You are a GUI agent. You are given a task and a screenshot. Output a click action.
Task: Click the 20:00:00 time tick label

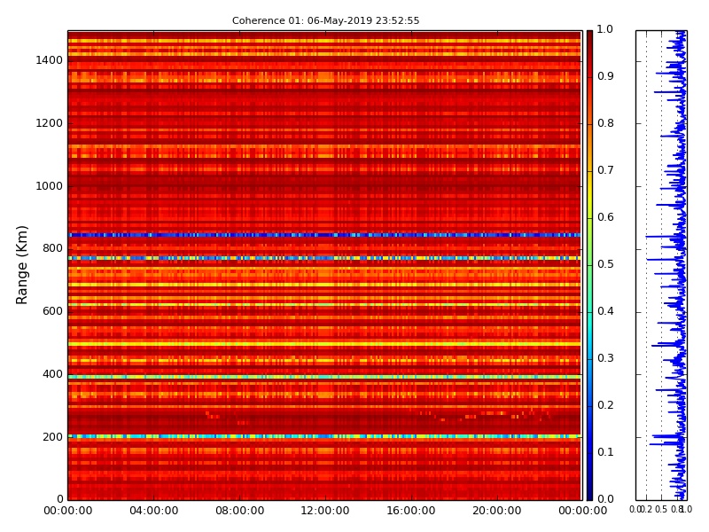tap(497, 511)
